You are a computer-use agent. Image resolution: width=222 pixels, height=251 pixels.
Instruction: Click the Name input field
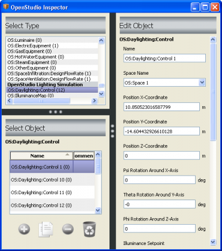[165, 59]
